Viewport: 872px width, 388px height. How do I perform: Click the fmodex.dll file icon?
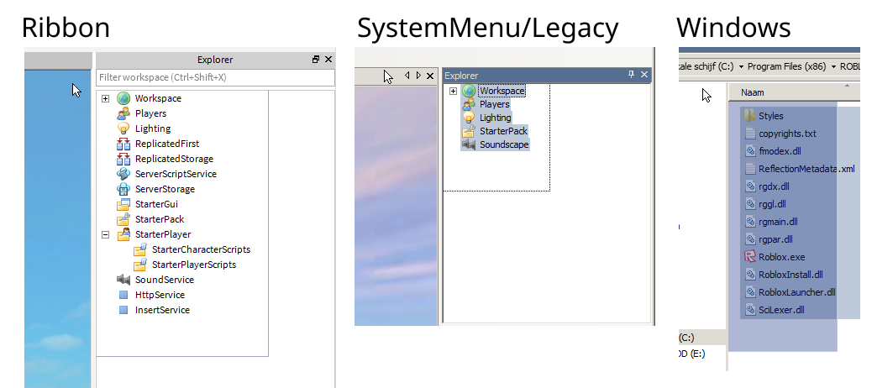(x=750, y=151)
